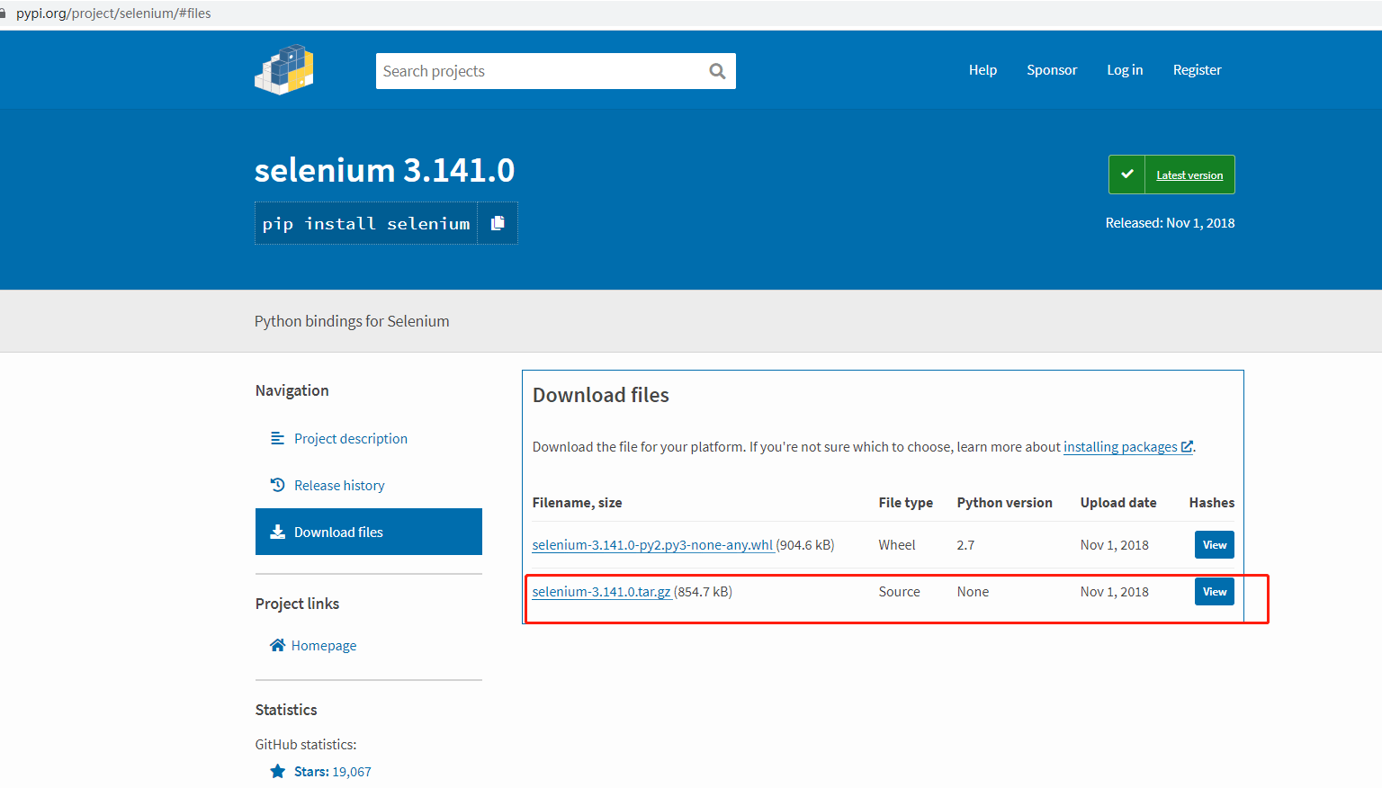
Task: Click the external link icon after installing packages
Action: click(1187, 446)
